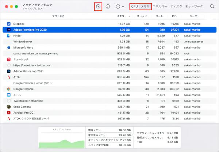Open the more options ellipsis icon
The width and height of the screenshot is (219, 152).
118,7
